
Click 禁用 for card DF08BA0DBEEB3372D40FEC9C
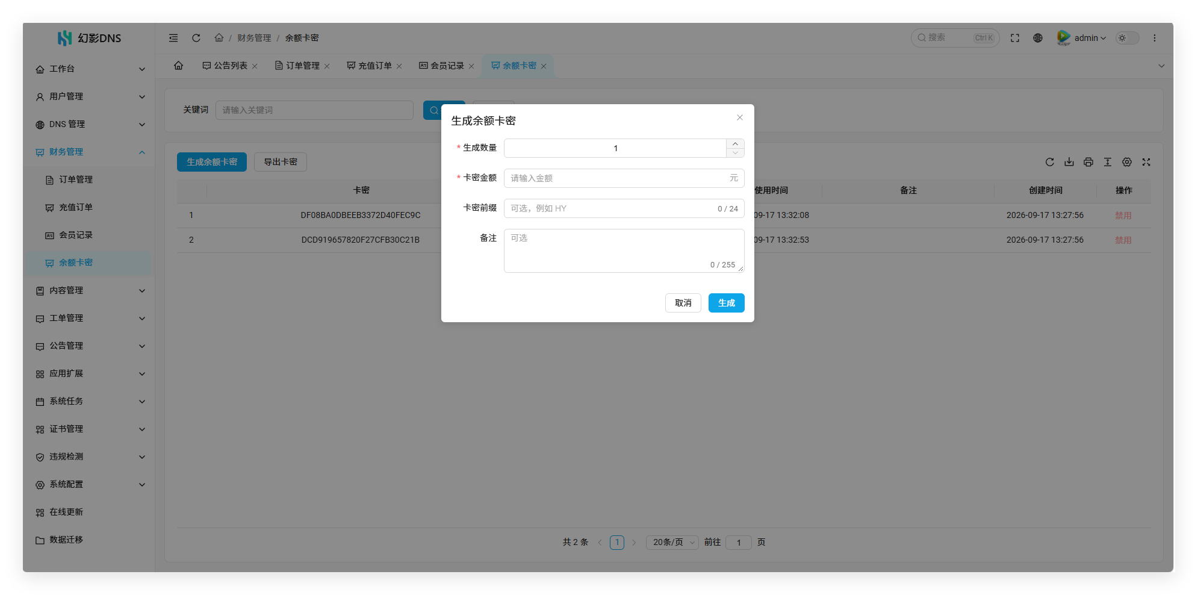pyautogui.click(x=1123, y=216)
